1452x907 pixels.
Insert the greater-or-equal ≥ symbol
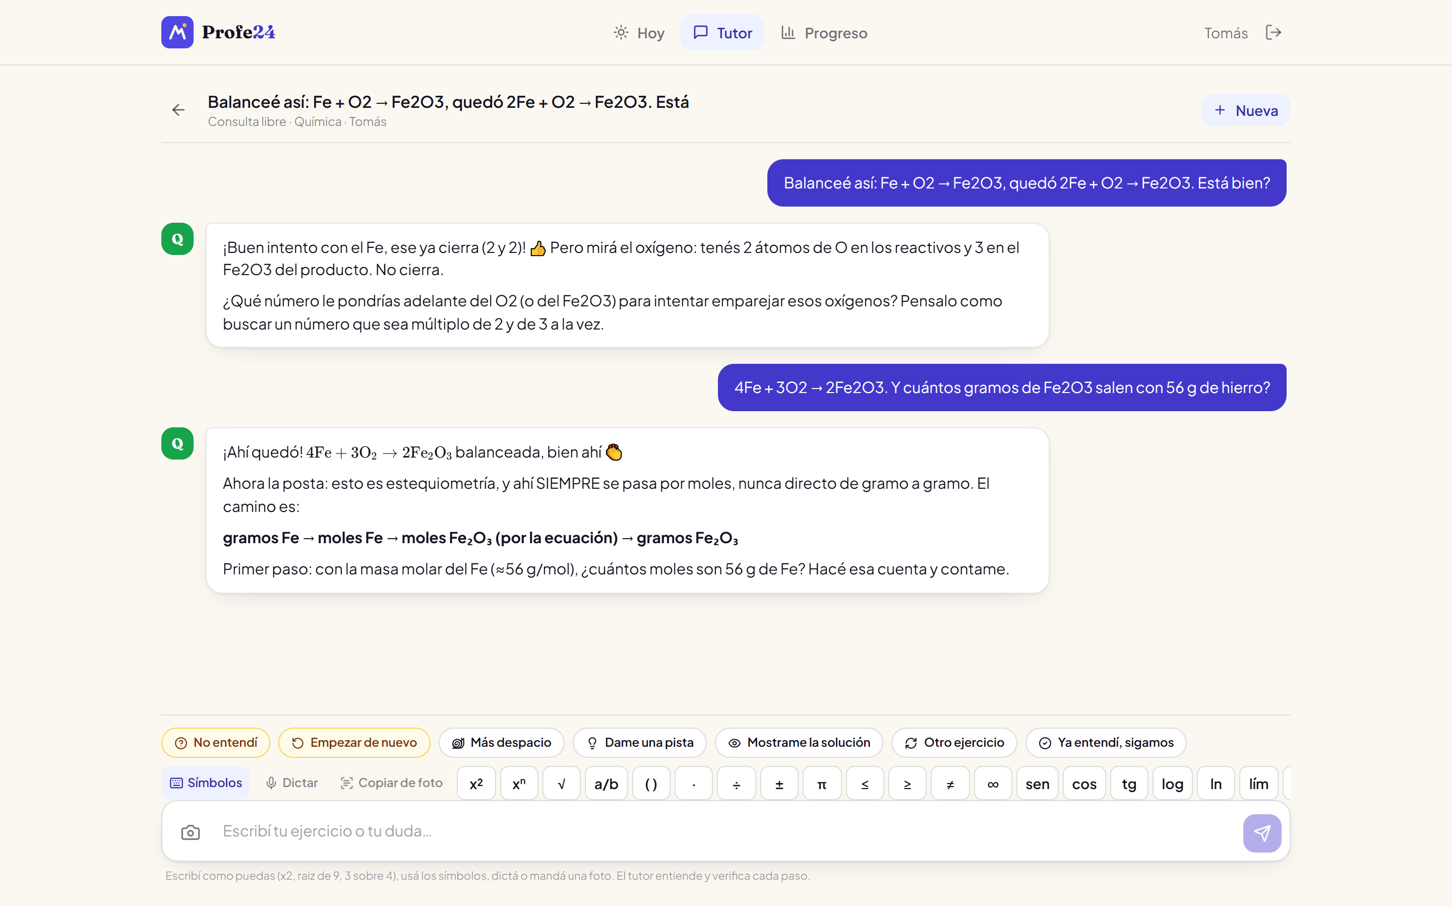(x=907, y=784)
